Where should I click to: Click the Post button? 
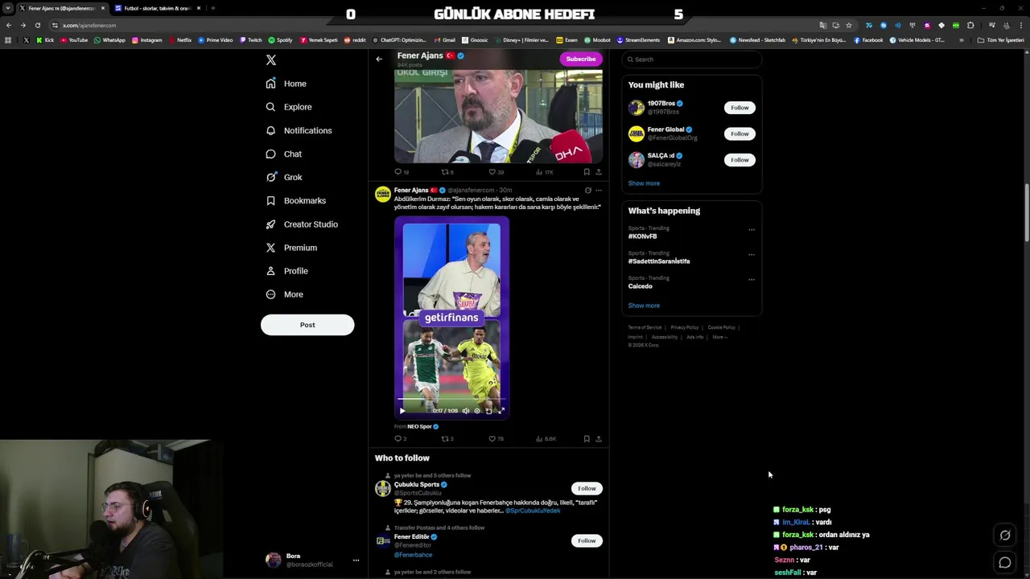307,325
